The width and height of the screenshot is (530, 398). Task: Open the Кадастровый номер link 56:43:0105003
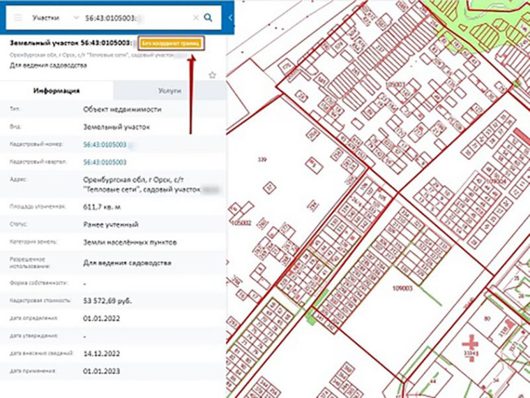pyautogui.click(x=105, y=145)
